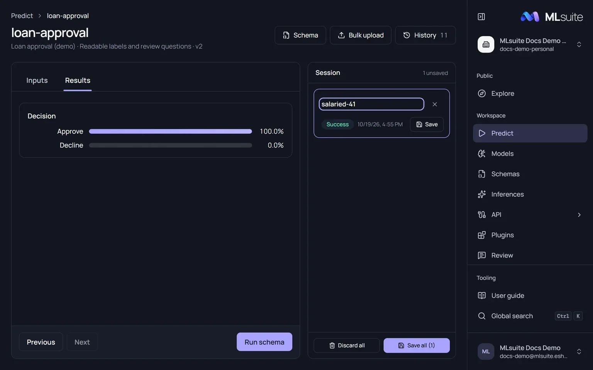Expand the workspace switcher chevrons
Viewport: 593px width, 370px height.
point(579,44)
